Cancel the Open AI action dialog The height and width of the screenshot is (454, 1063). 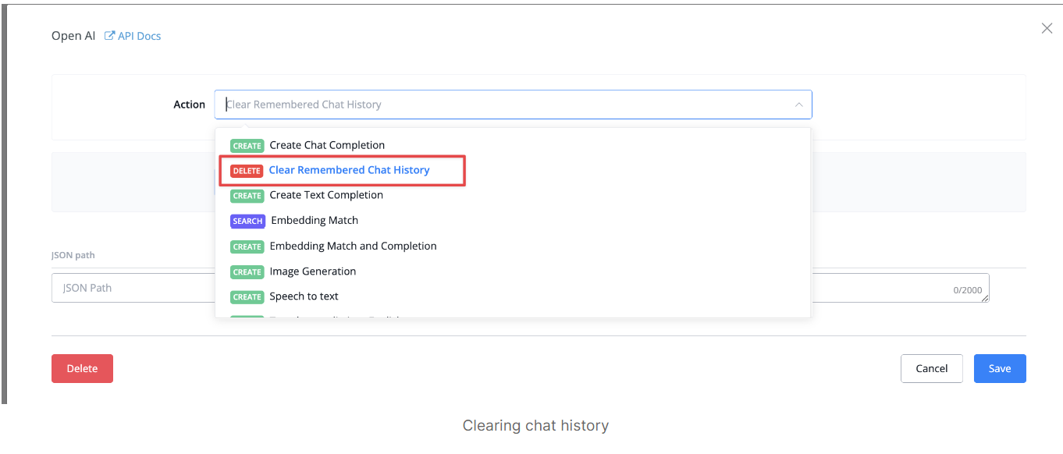coord(932,369)
